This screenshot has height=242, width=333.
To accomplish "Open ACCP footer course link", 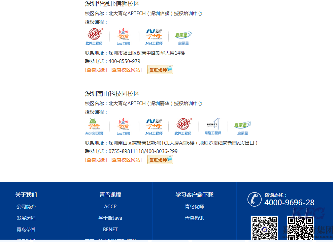I will [110, 207].
